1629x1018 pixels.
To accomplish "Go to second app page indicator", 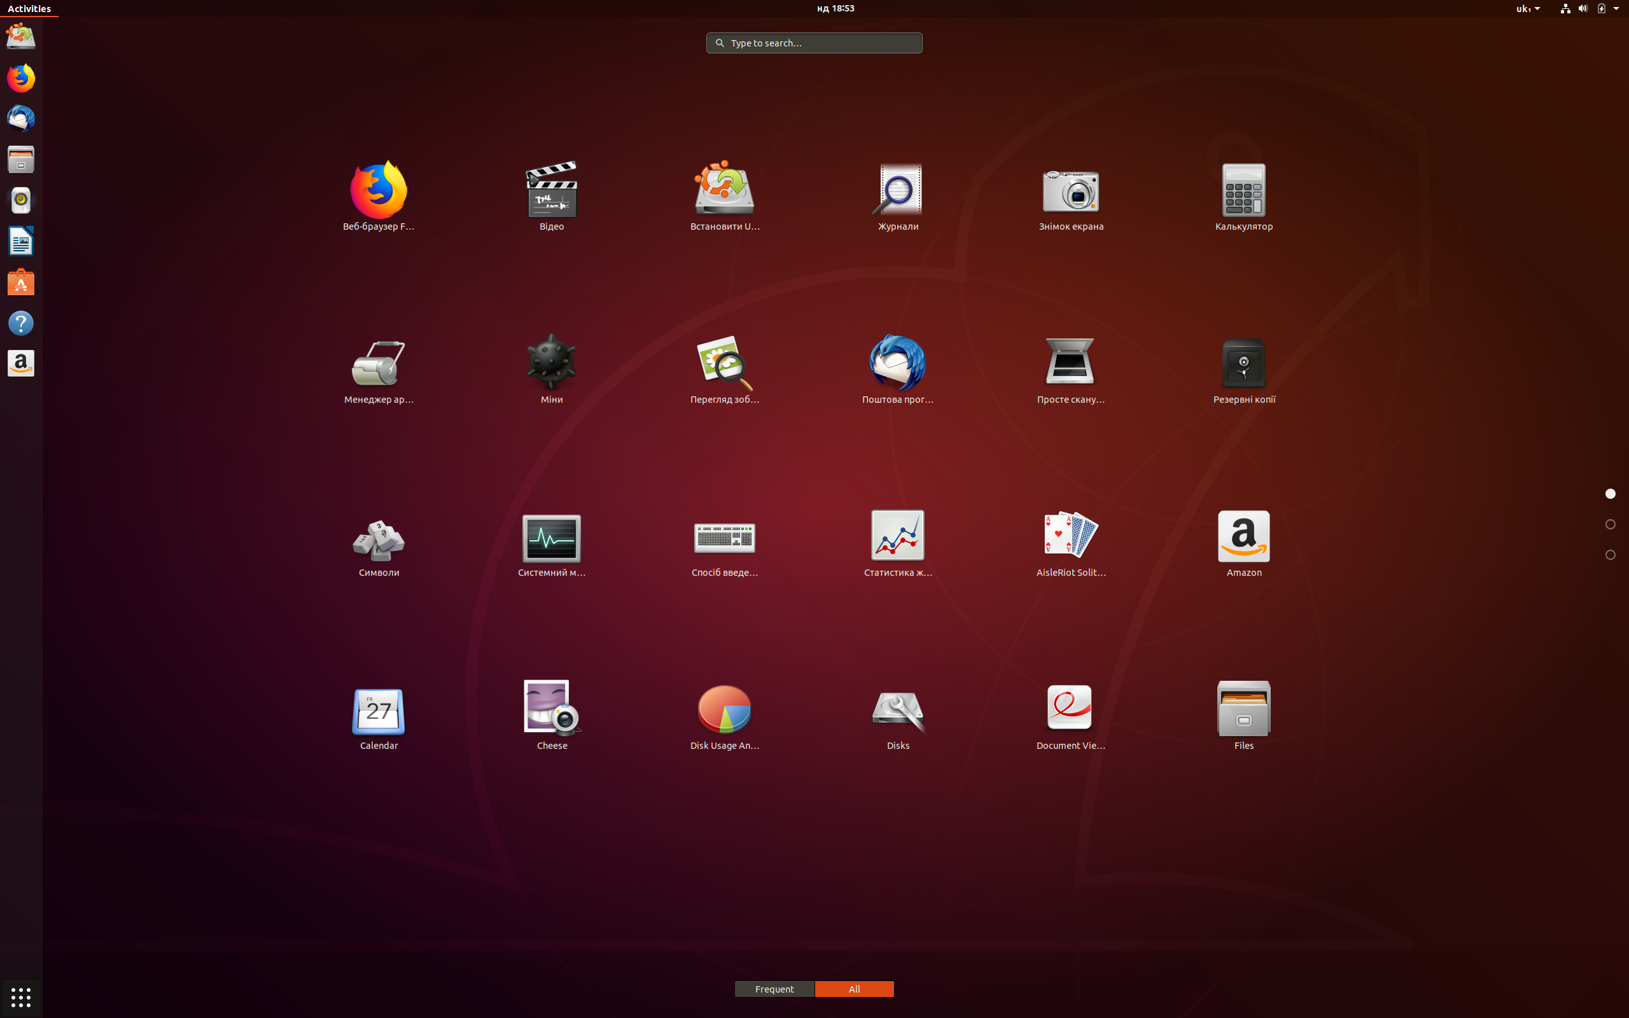I will (1609, 524).
